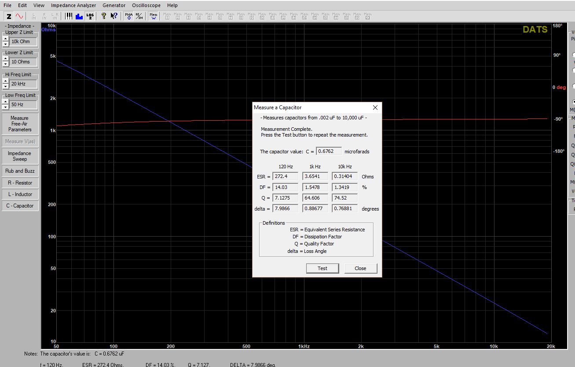The width and height of the screenshot is (575, 367).
Task: Select the red sine wave generator icon
Action: pos(19,16)
